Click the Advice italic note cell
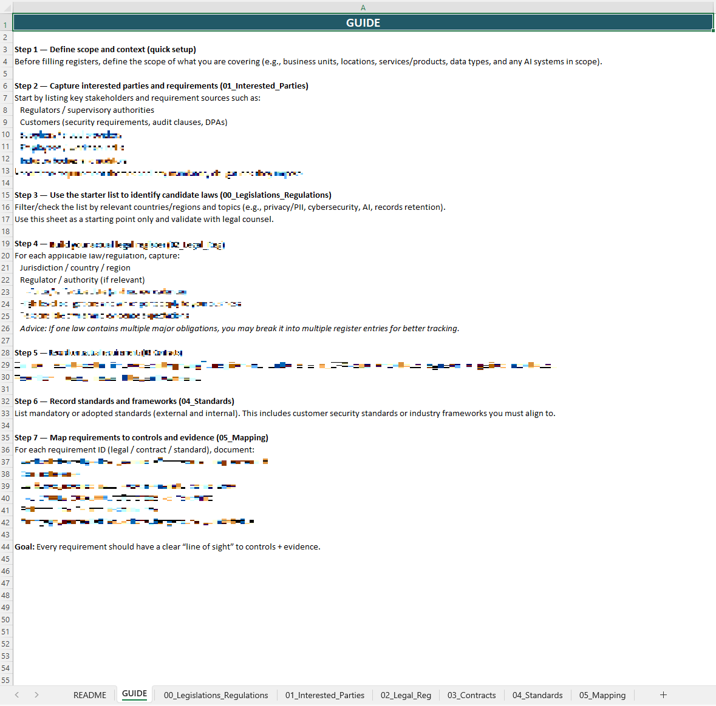The image size is (716, 706). 239,329
